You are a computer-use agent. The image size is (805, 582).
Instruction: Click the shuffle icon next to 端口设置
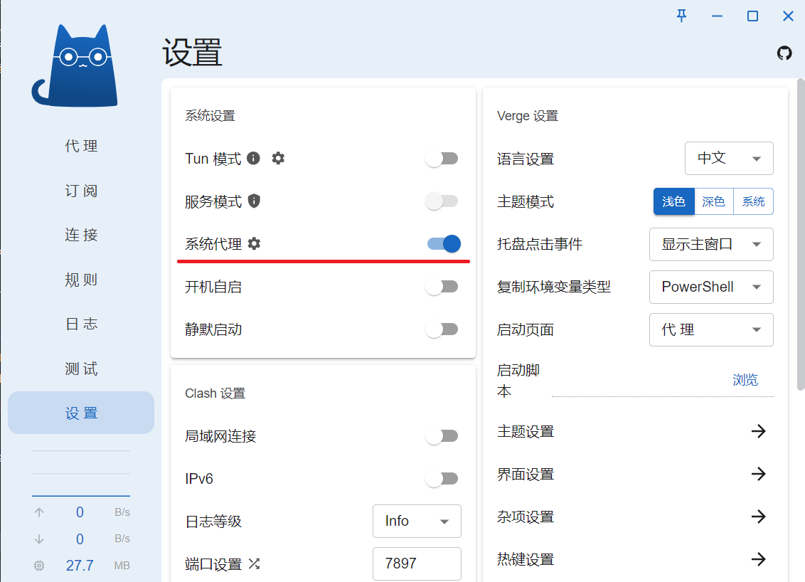(x=253, y=564)
